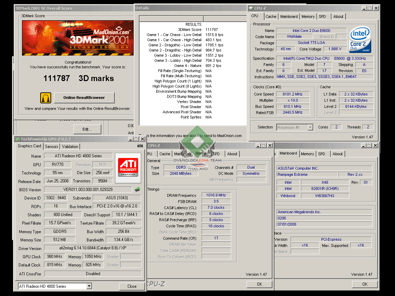Click the yellow ORB icon in 3DMark
This screenshot has width=395, height=296.
(46, 98)
